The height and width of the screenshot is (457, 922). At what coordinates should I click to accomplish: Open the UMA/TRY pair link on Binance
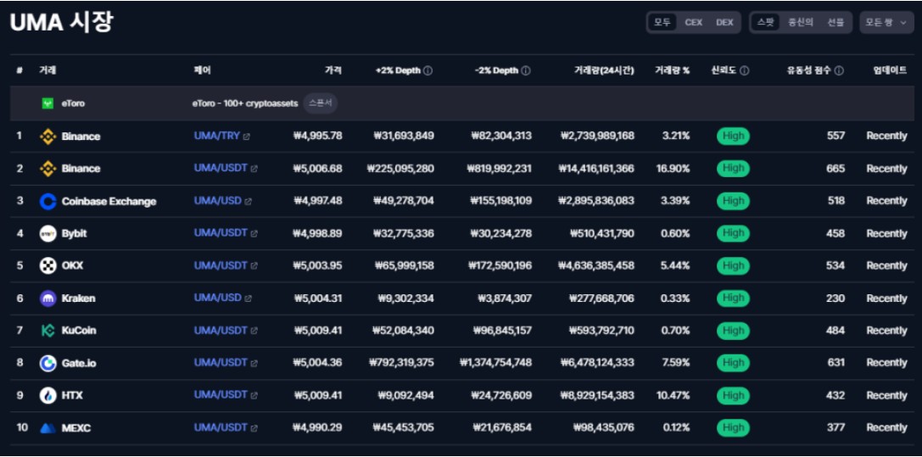(217, 136)
